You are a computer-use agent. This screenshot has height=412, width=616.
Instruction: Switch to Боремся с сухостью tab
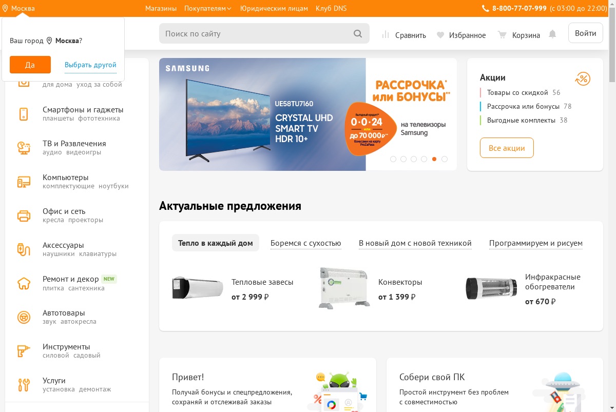point(306,243)
